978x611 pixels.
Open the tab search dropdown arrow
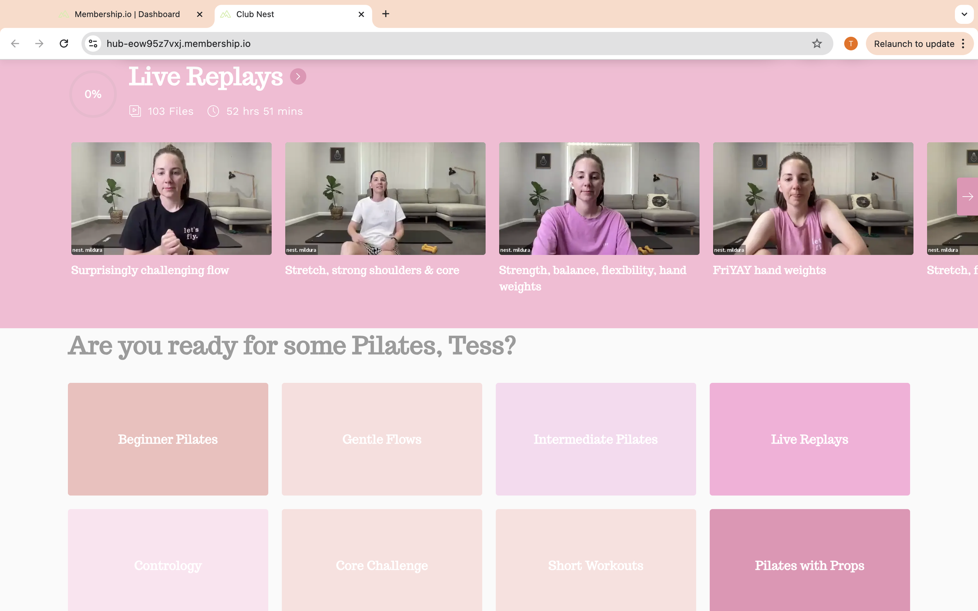[964, 14]
